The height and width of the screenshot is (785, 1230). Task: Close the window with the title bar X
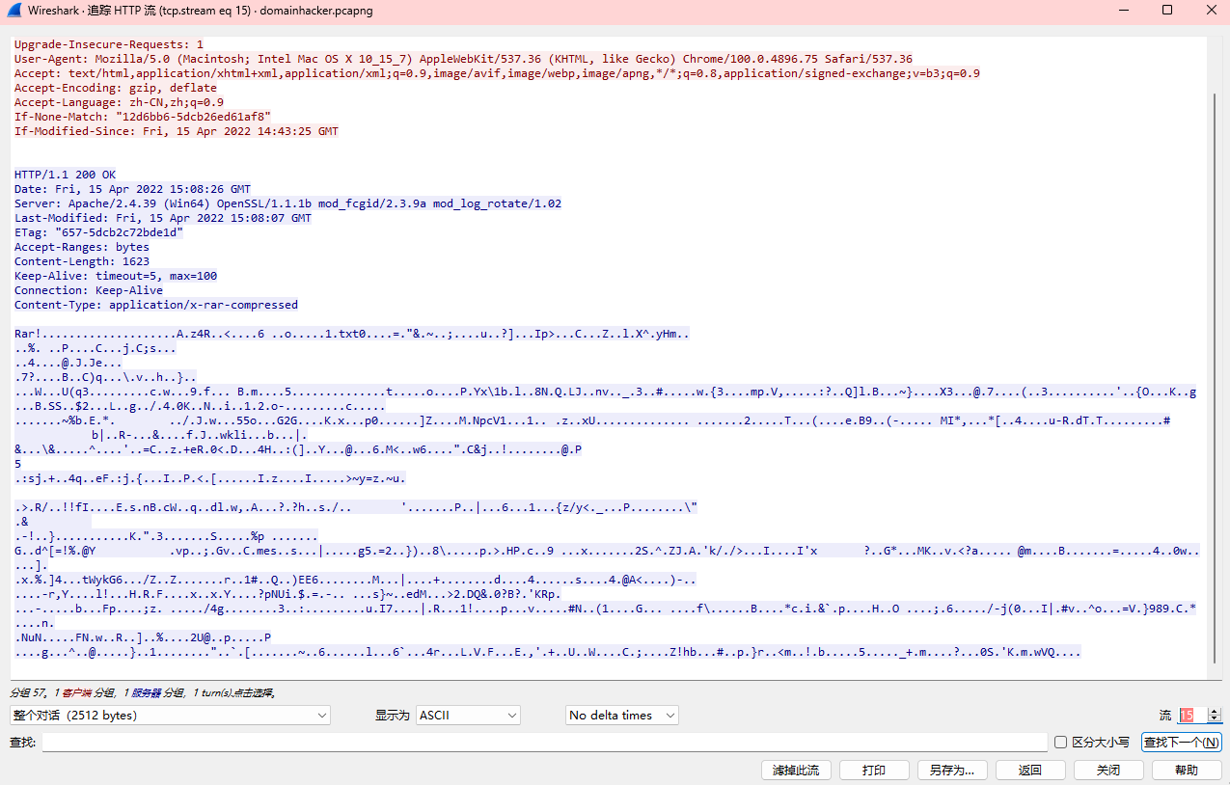1210,11
